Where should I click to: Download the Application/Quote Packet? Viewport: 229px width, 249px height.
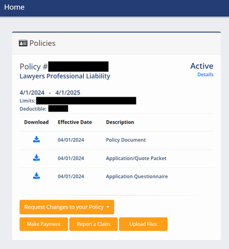point(36,158)
